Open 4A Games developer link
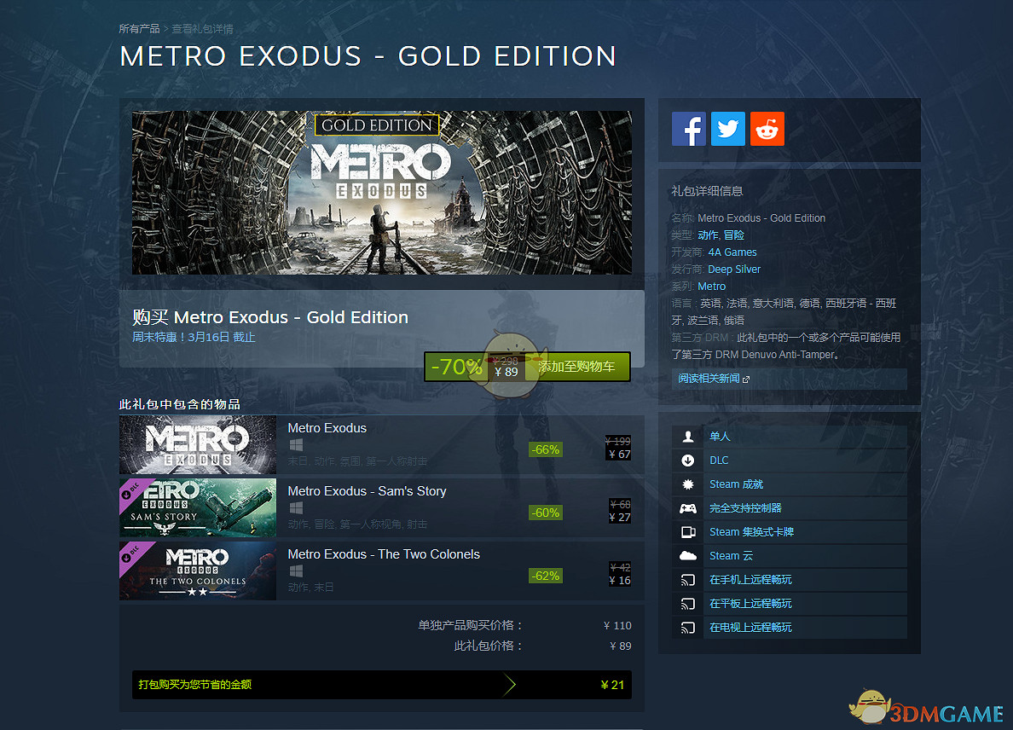 coord(732,252)
